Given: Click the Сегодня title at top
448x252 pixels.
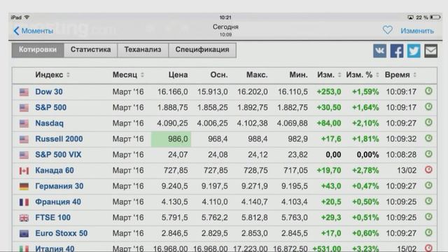Looking at the screenshot, I should coord(225,27).
